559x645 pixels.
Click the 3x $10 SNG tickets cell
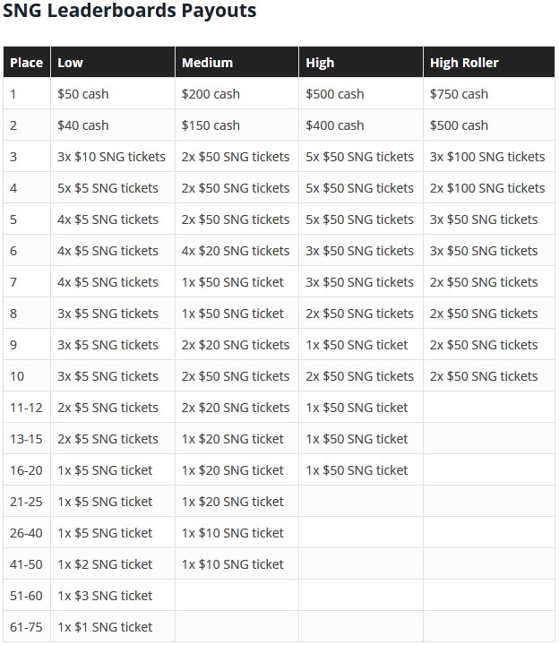pyautogui.click(x=113, y=157)
